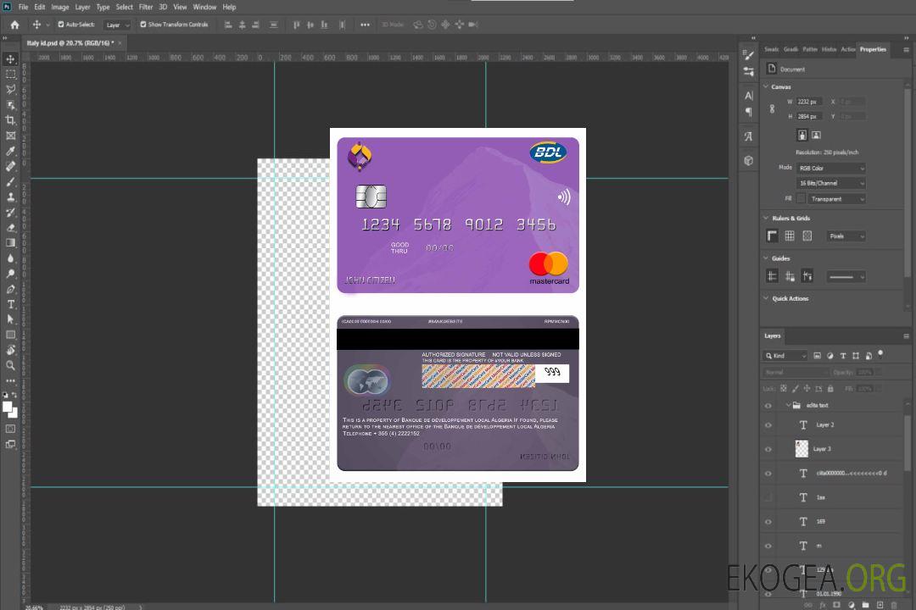916x610 pixels.
Task: Open the Paragraph panel icon
Action: [748, 112]
